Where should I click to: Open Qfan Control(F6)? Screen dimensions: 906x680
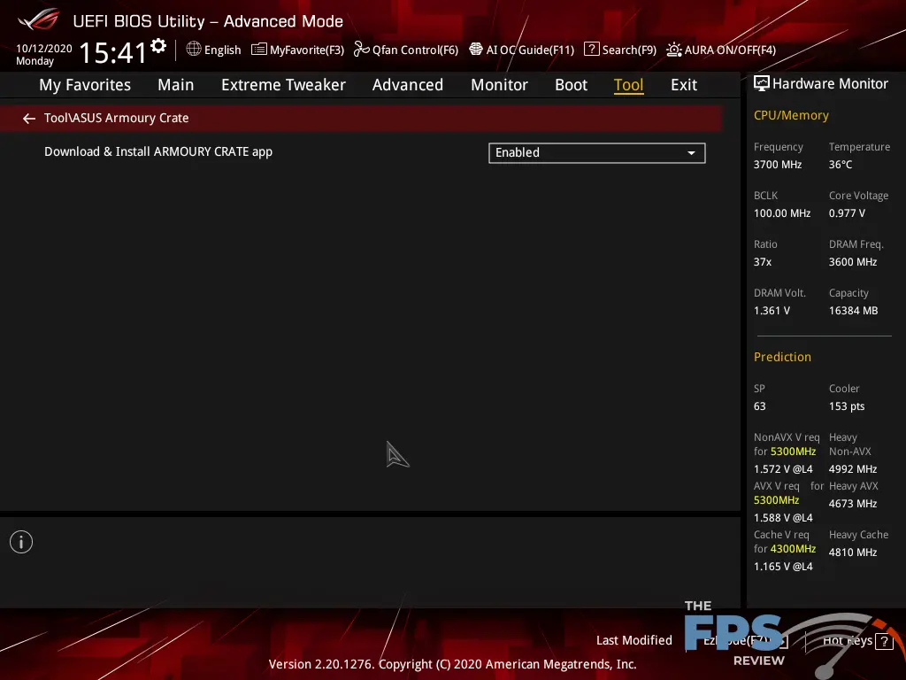pyautogui.click(x=405, y=50)
